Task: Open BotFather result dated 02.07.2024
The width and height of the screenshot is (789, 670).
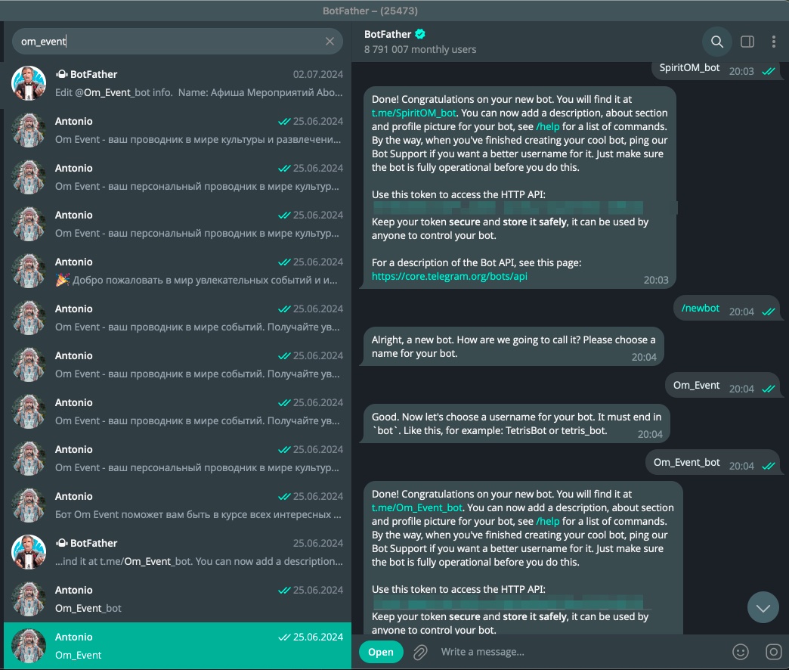Action: click(x=177, y=84)
